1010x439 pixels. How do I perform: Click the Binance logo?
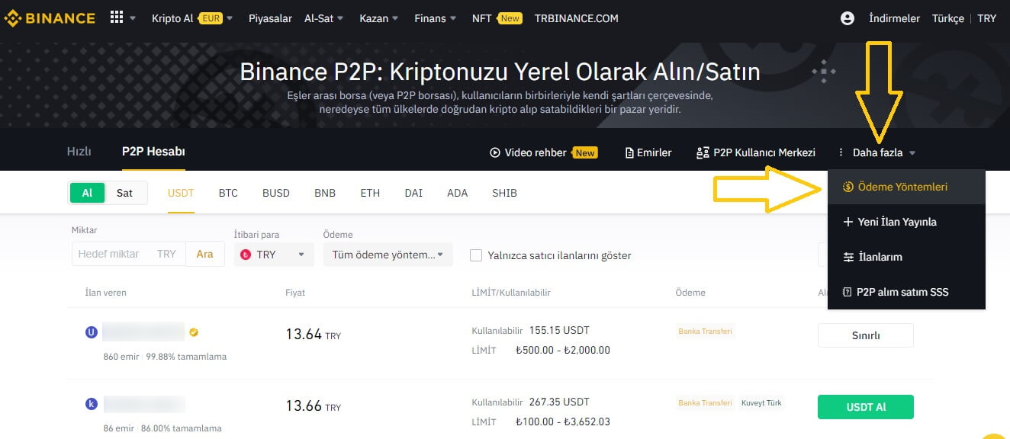click(50, 18)
